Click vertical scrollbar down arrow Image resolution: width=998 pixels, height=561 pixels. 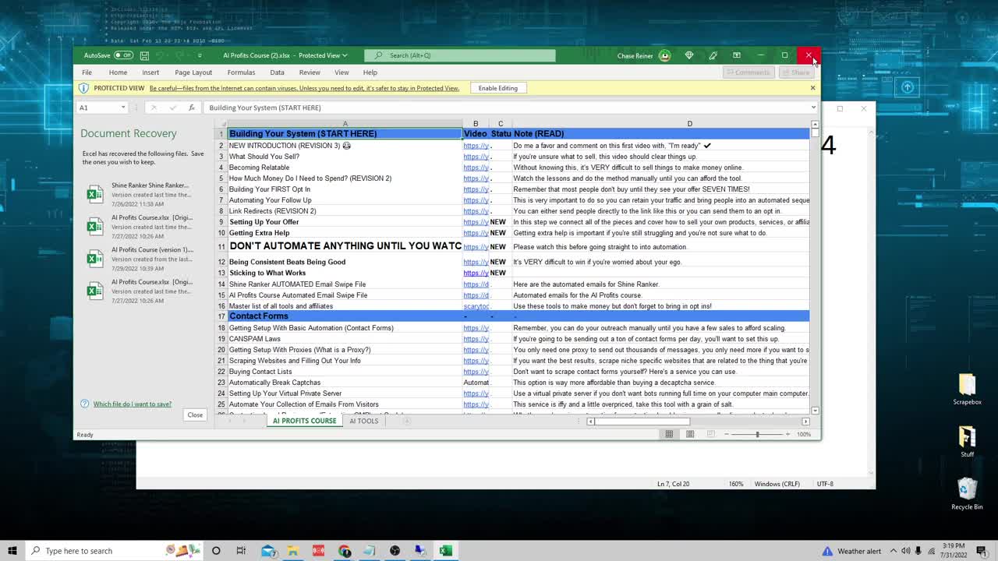tap(815, 411)
